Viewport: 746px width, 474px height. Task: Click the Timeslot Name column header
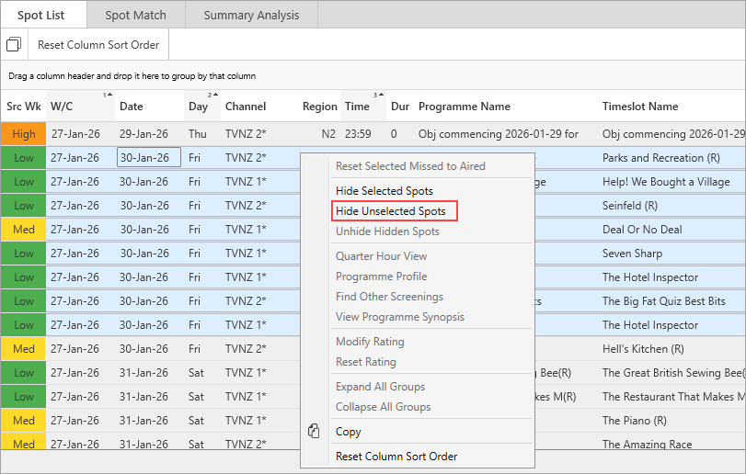pyautogui.click(x=640, y=107)
